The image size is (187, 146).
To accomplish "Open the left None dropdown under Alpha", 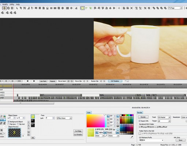I will [100, 135].
